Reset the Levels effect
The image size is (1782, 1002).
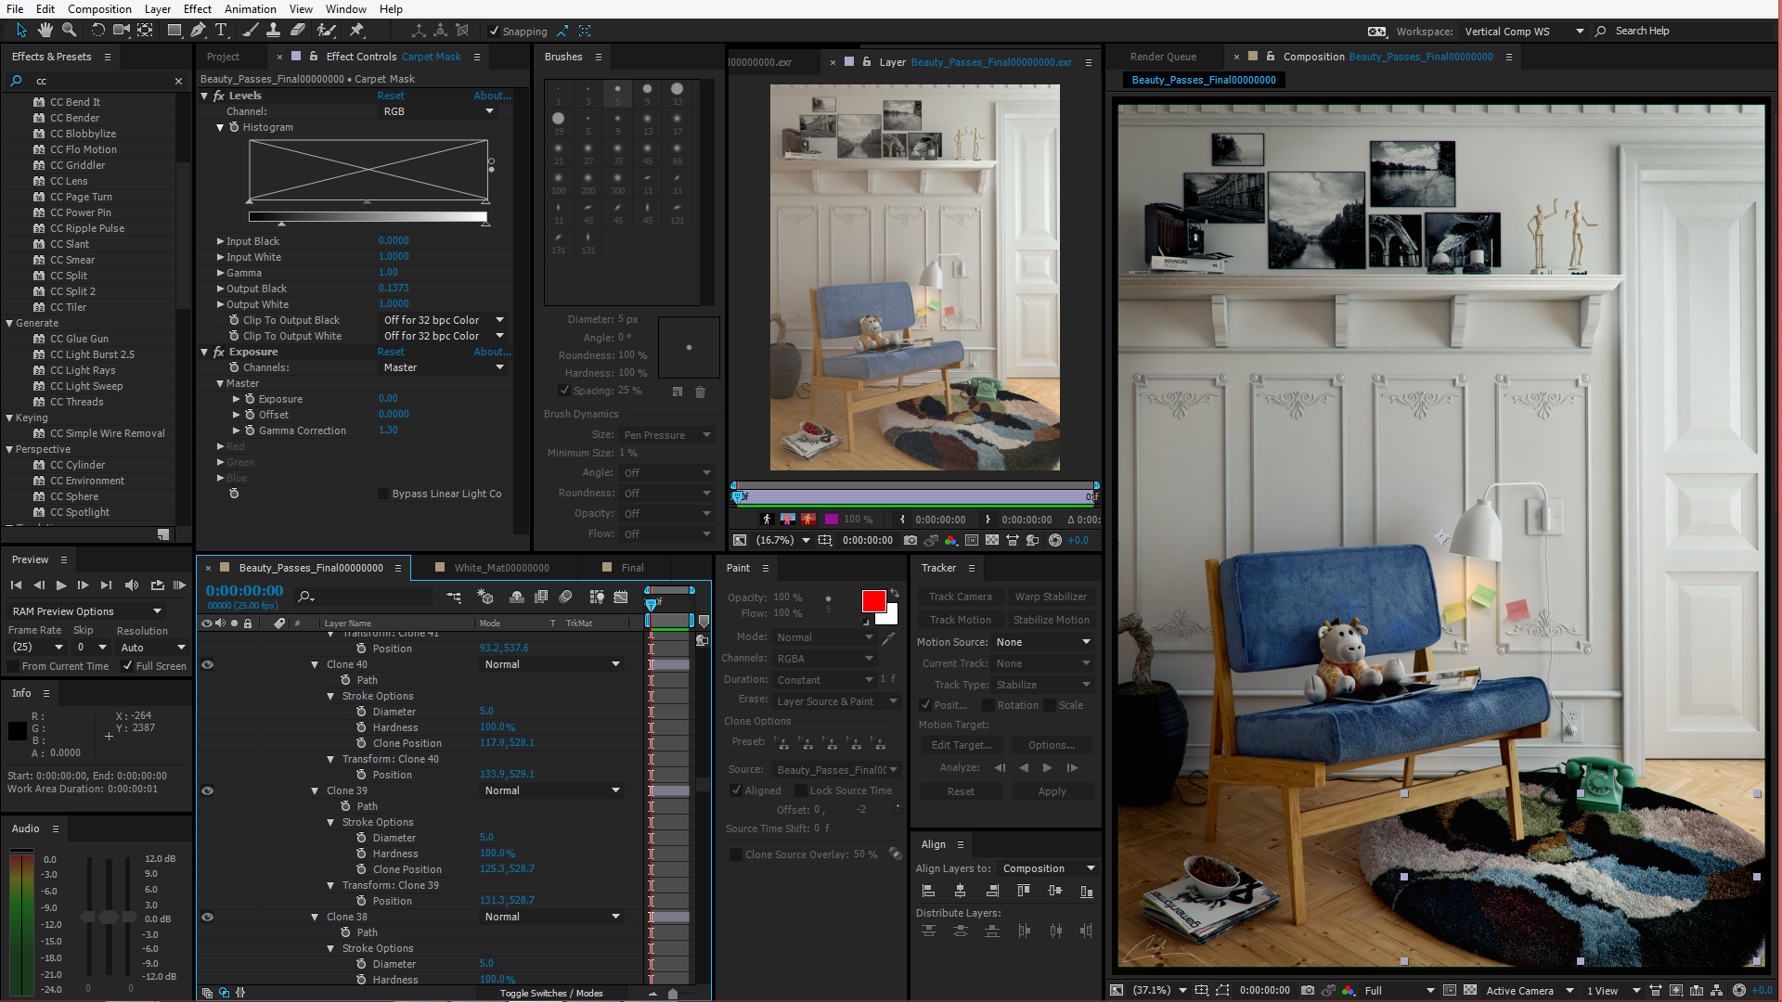tap(390, 96)
